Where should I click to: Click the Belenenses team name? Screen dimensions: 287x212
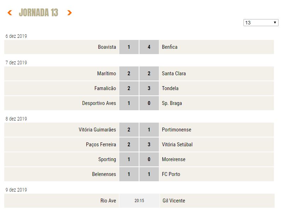(x=104, y=174)
